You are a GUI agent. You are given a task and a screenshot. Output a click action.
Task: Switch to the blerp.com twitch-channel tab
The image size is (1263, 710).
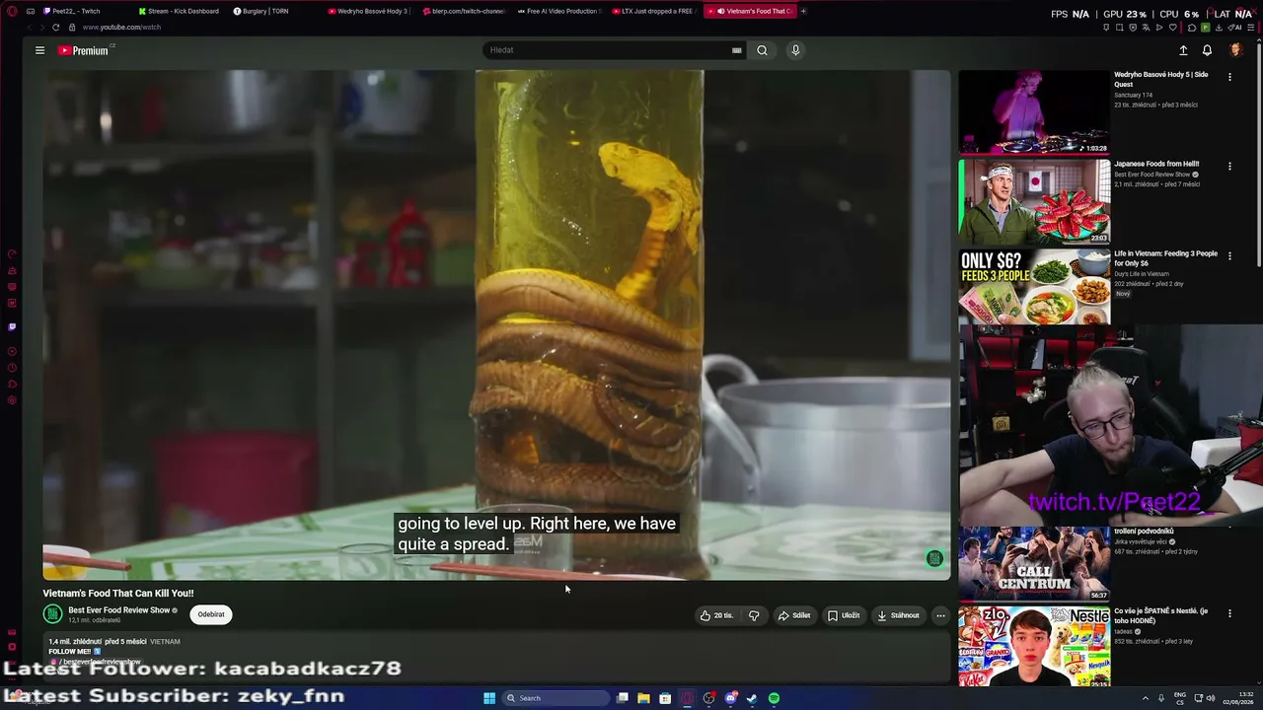(x=464, y=11)
